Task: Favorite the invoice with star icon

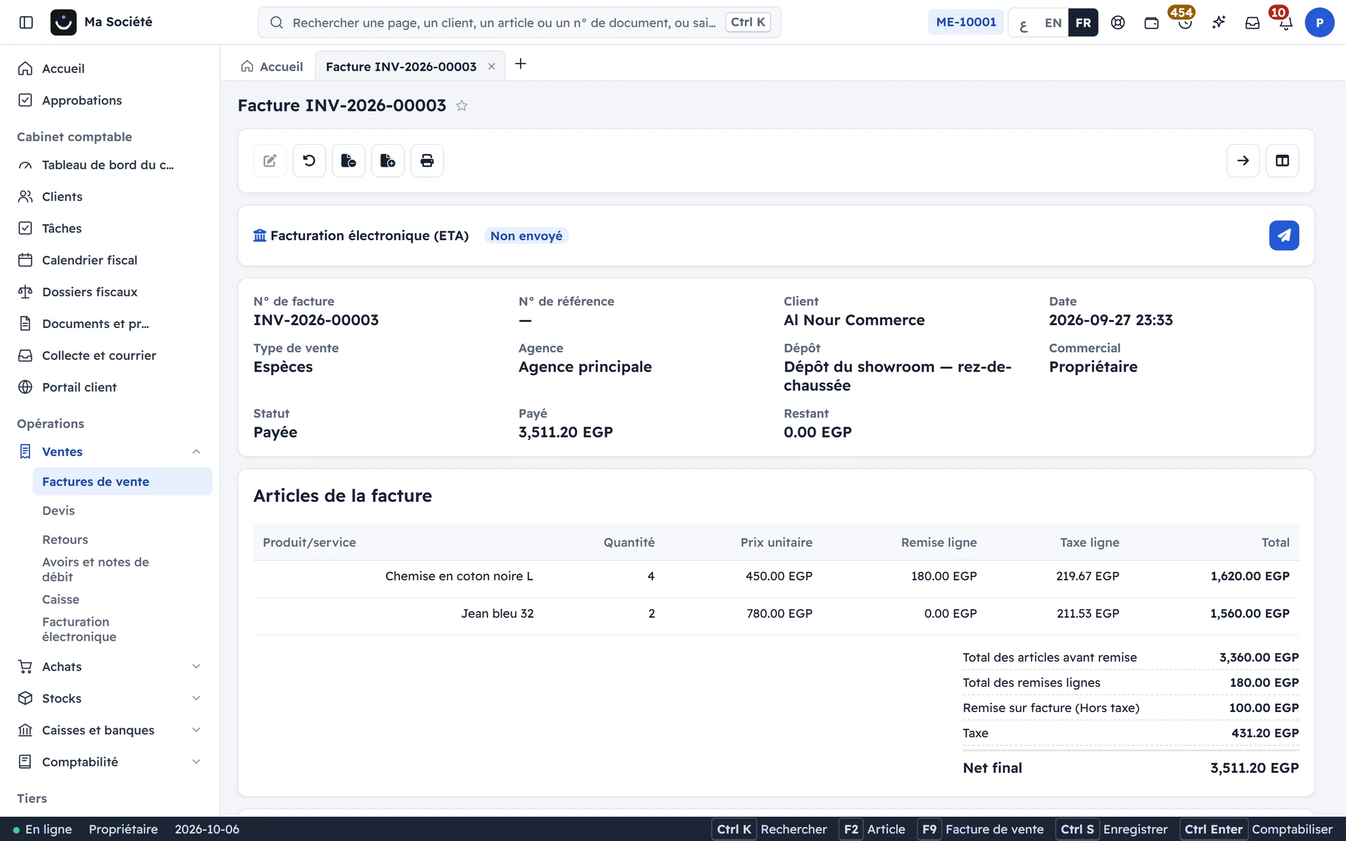Action: pos(462,105)
